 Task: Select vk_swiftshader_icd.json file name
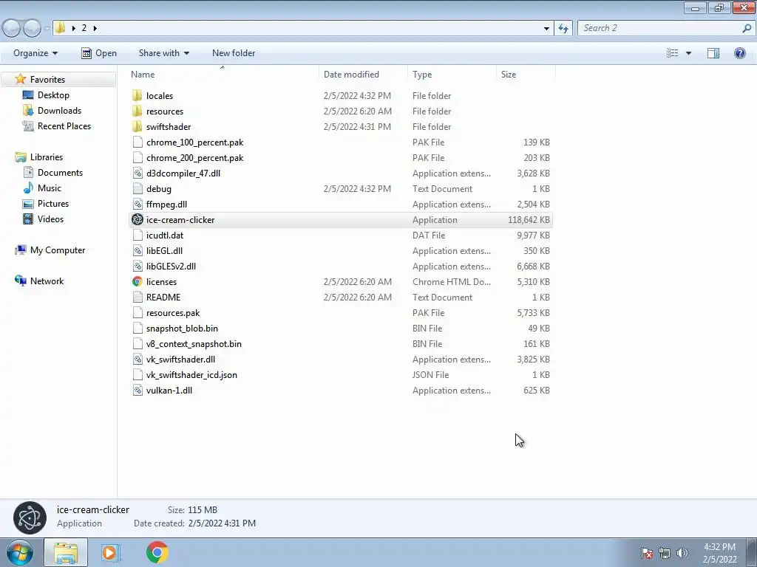tap(191, 374)
